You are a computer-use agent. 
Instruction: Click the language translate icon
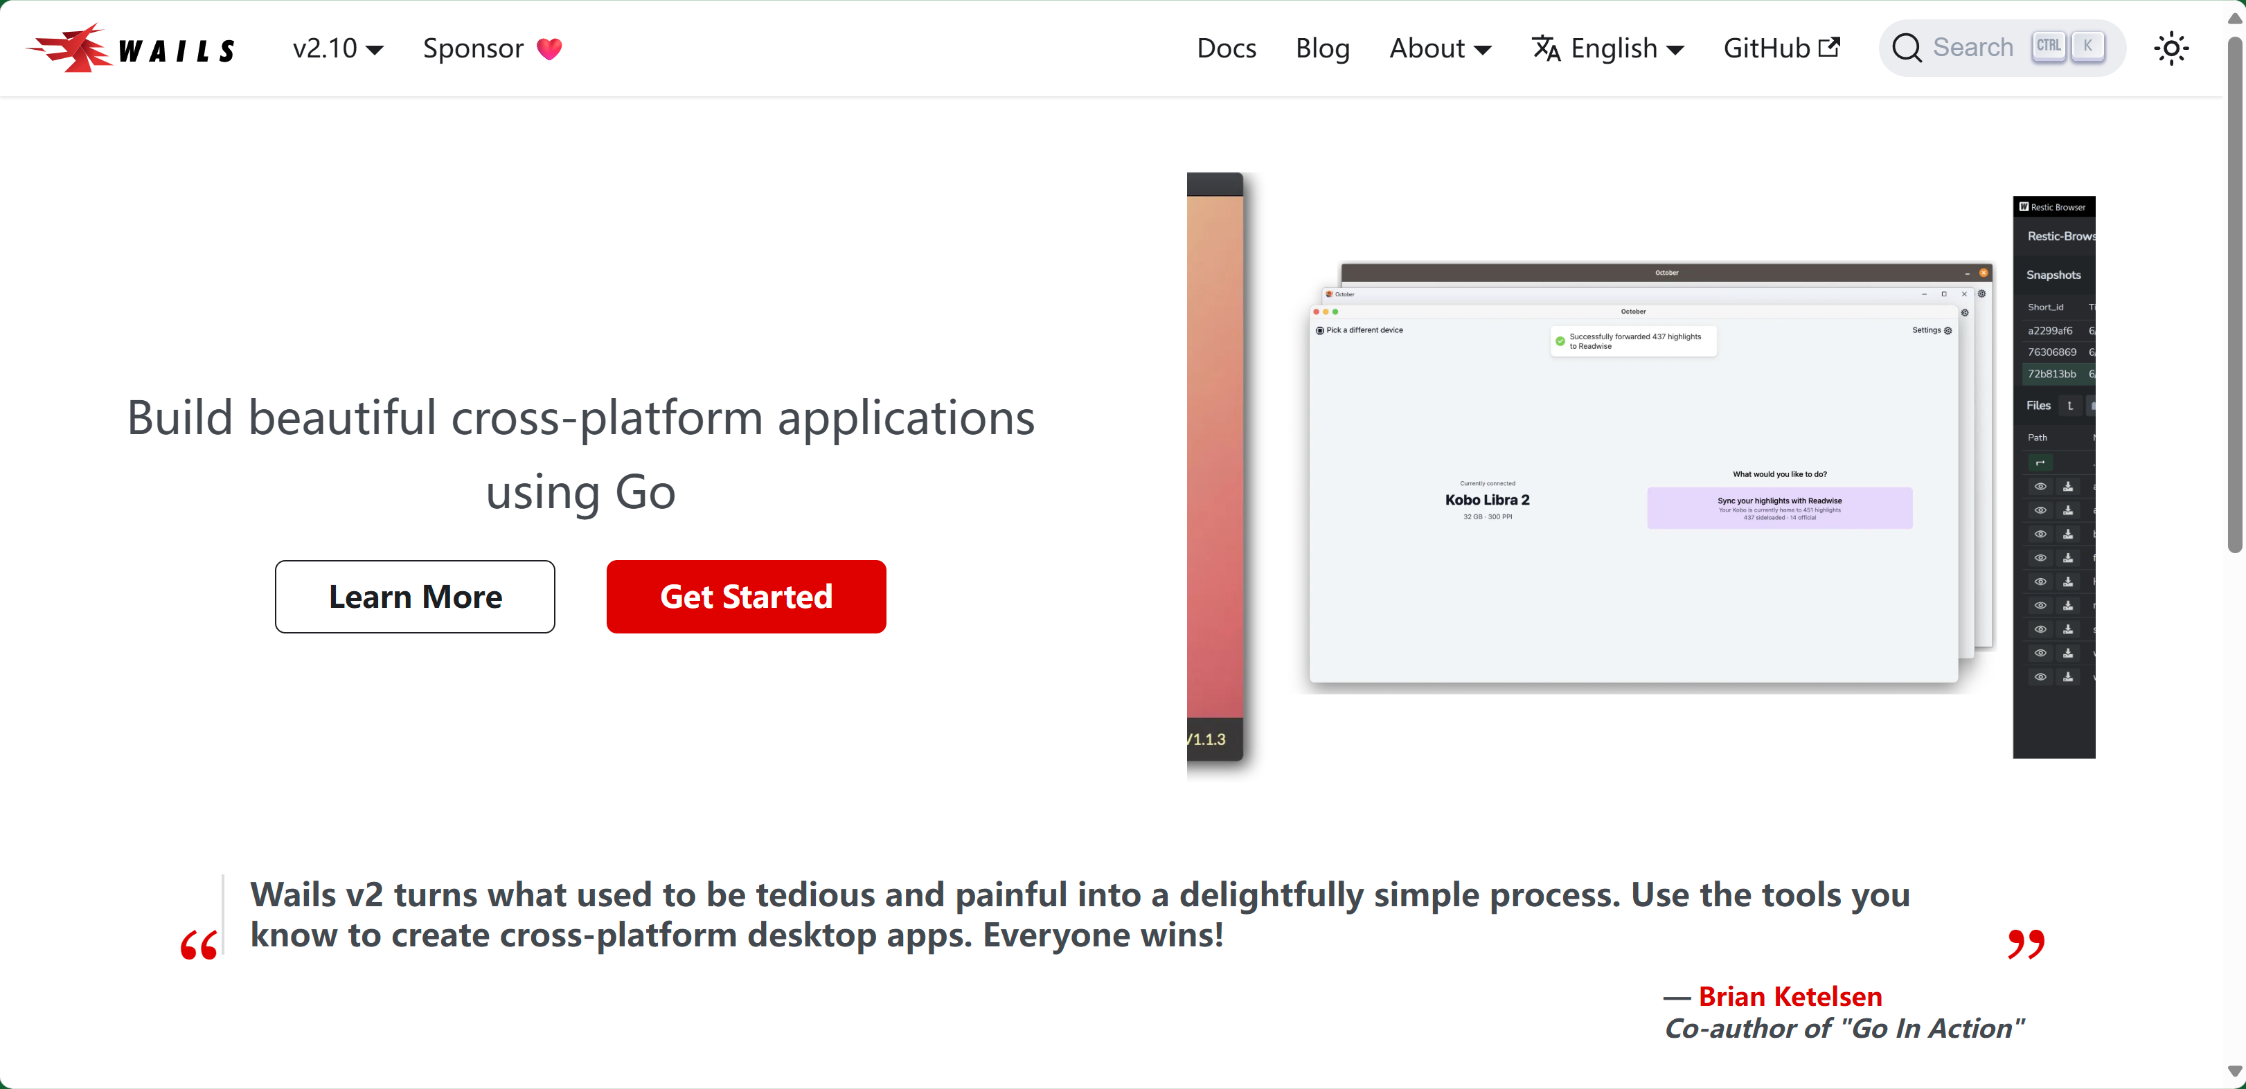coord(1546,48)
